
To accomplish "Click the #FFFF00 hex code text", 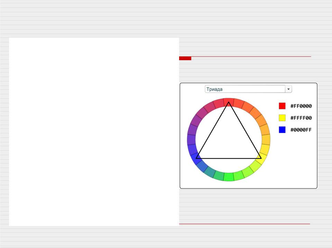I will point(301,118).
